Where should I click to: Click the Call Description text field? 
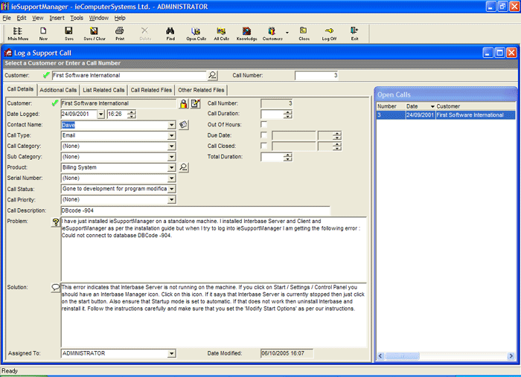click(195, 211)
